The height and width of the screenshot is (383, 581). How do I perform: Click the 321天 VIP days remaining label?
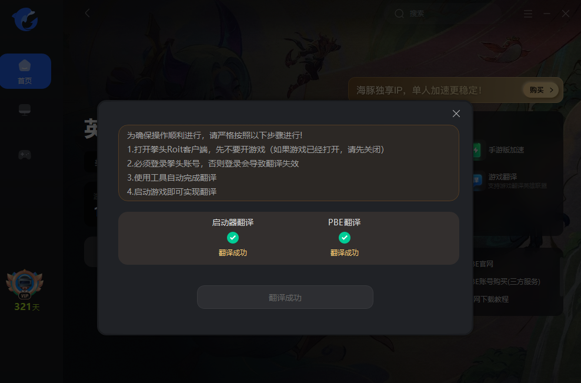coord(26,307)
